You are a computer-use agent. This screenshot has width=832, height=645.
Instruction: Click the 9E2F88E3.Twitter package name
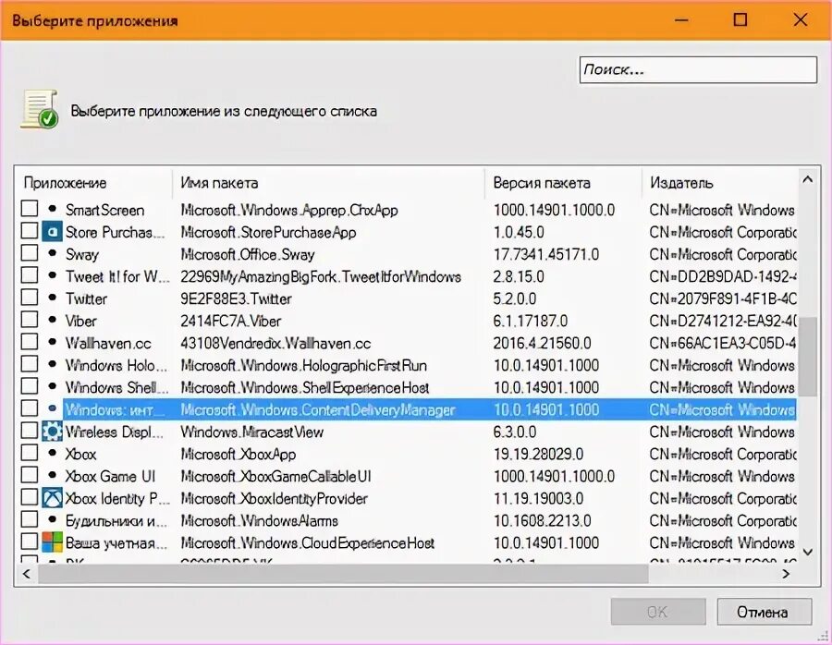click(x=236, y=298)
